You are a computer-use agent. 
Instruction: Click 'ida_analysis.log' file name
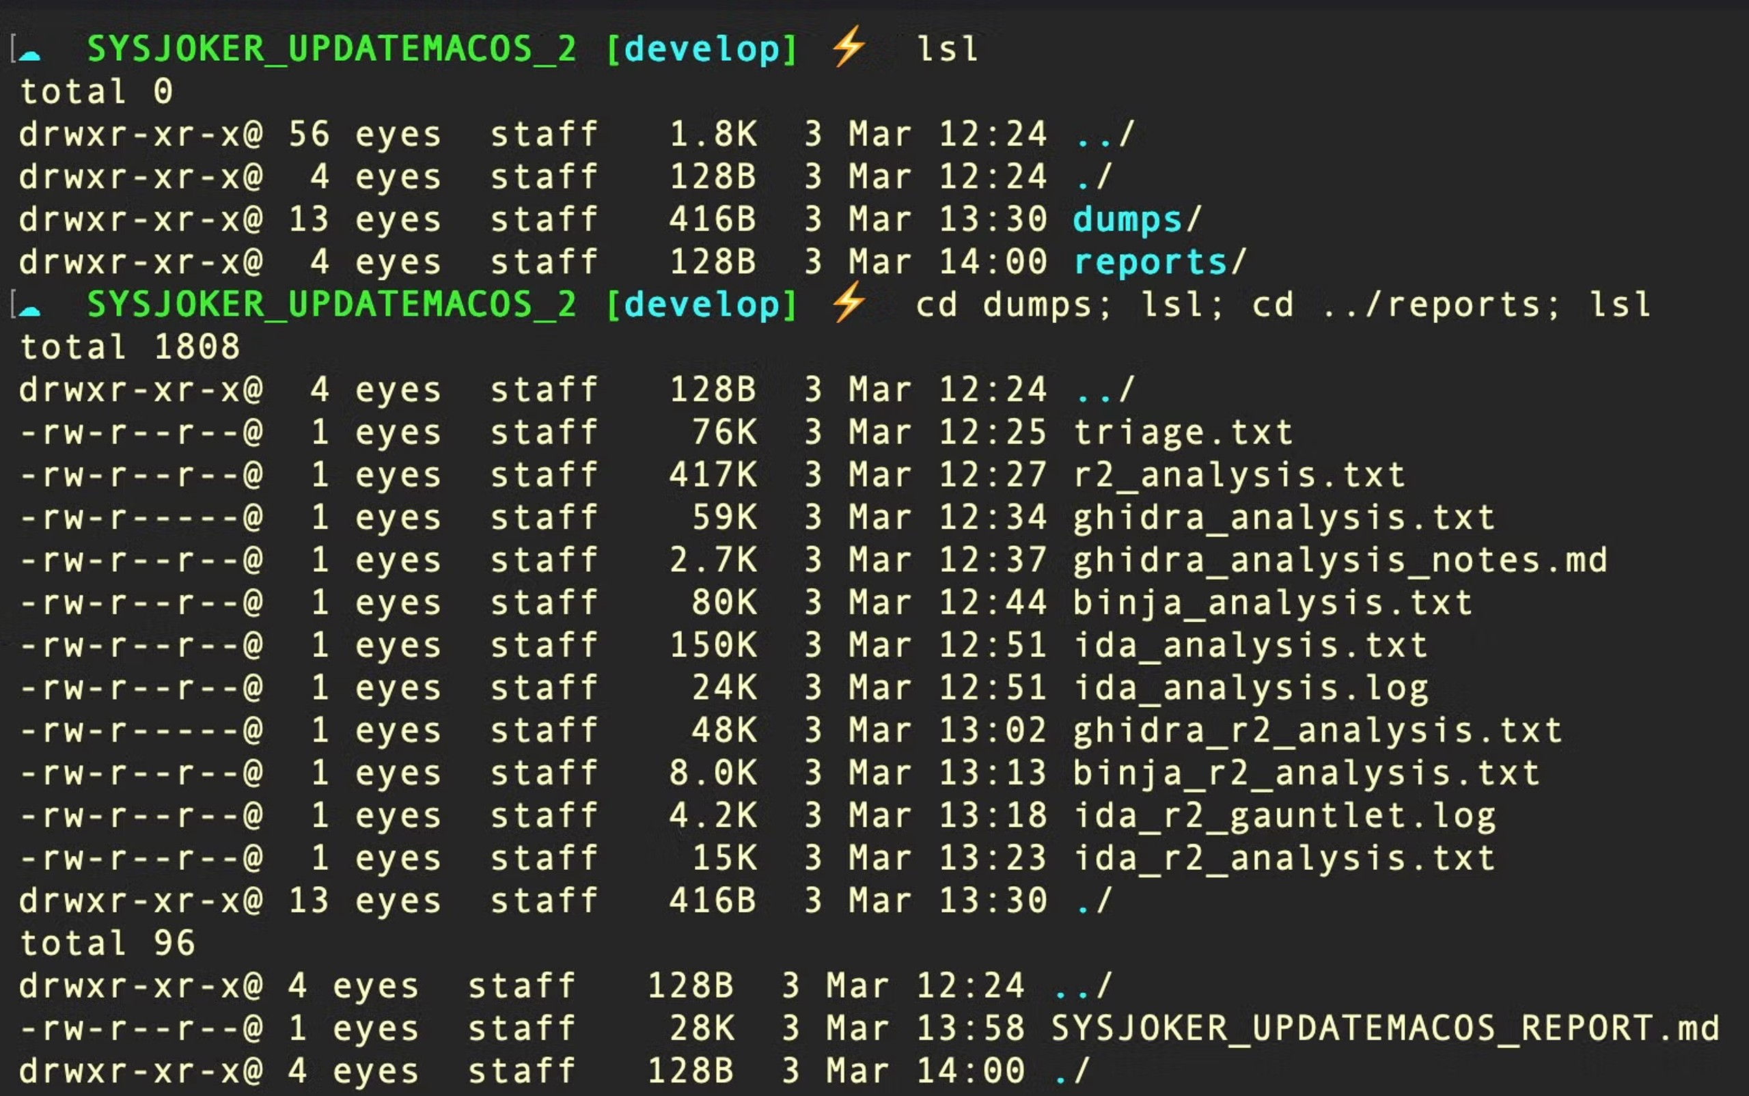click(x=1250, y=688)
